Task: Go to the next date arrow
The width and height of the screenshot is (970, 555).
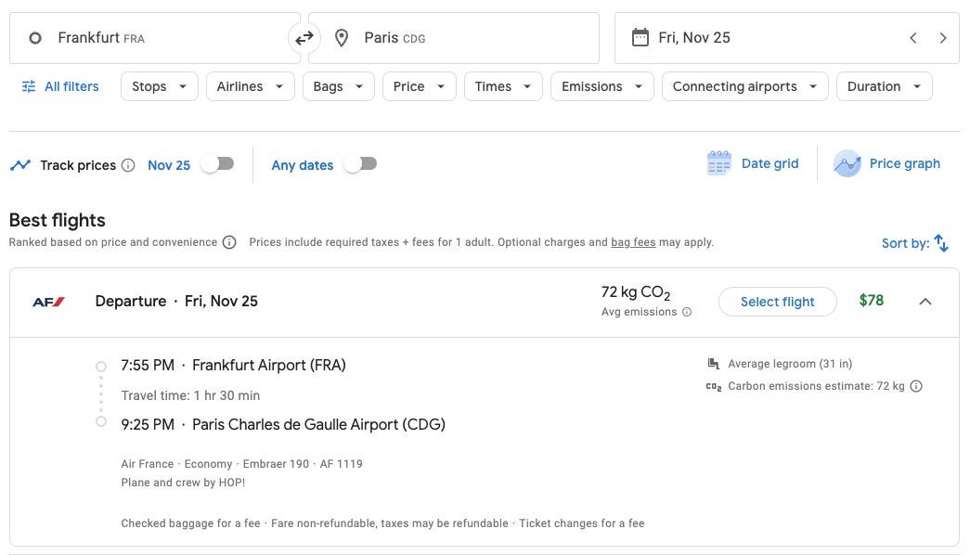Action: point(943,38)
